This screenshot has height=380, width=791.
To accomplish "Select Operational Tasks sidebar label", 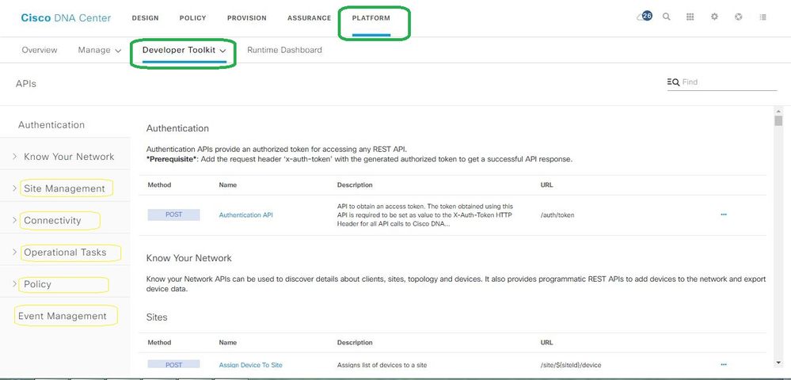I will [66, 252].
